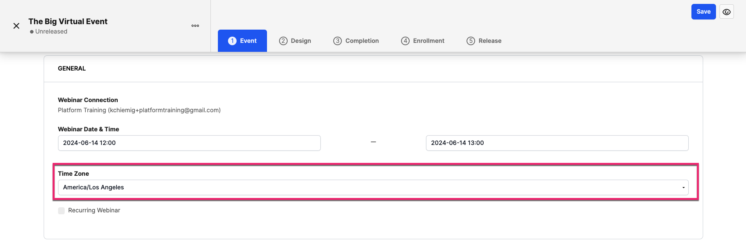The width and height of the screenshot is (746, 249).
Task: Click the Time Zone dropdown arrow
Action: coord(683,188)
